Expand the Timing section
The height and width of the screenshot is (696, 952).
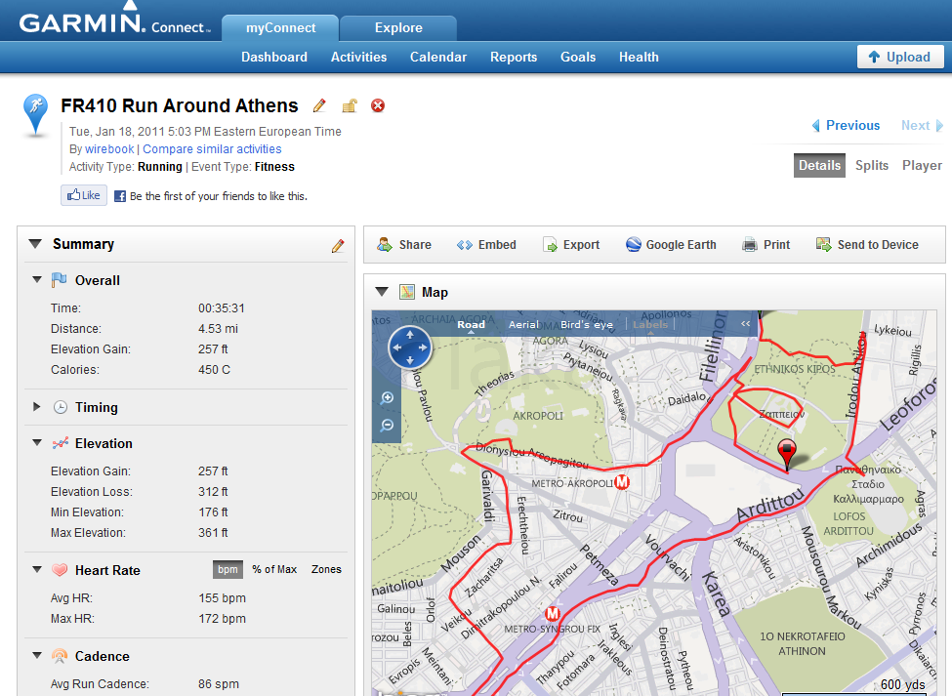point(37,406)
